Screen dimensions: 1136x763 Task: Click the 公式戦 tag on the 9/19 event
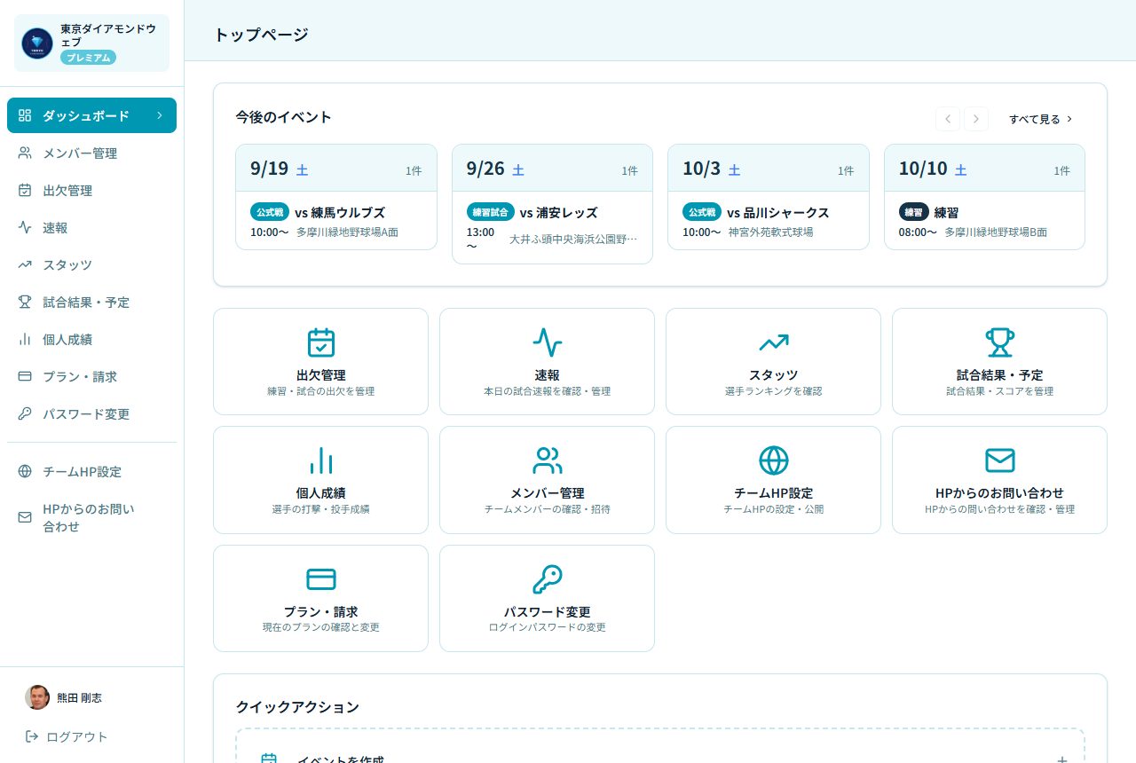tap(270, 213)
